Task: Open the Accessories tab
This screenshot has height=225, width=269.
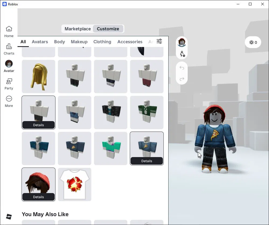Action: point(130,42)
